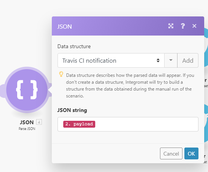Click the JSON string label
Screen dimensions: 208x172
click(72, 110)
